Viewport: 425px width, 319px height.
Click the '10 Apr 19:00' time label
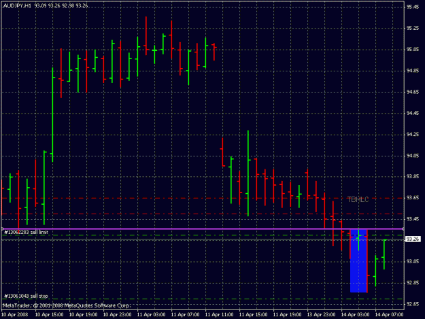click(83, 315)
